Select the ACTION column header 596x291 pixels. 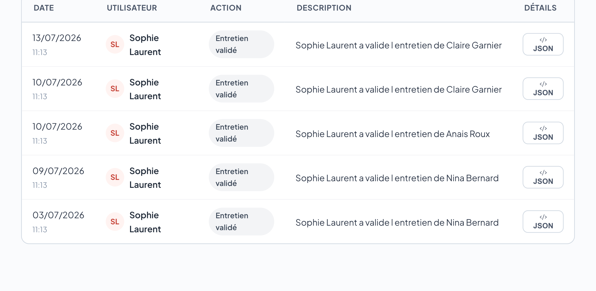226,8
